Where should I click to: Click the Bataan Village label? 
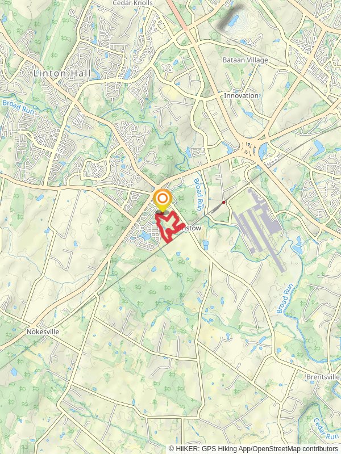click(x=245, y=60)
